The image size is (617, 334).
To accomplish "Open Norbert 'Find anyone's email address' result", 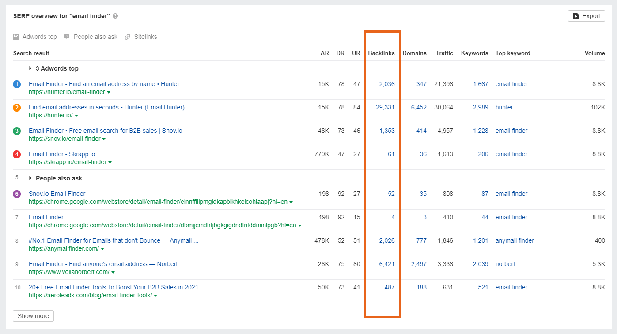I will tap(103, 264).
